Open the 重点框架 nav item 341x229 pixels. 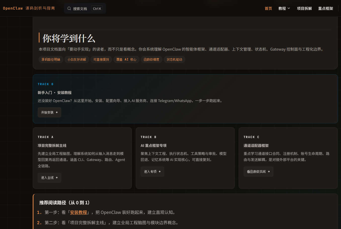point(326,8)
